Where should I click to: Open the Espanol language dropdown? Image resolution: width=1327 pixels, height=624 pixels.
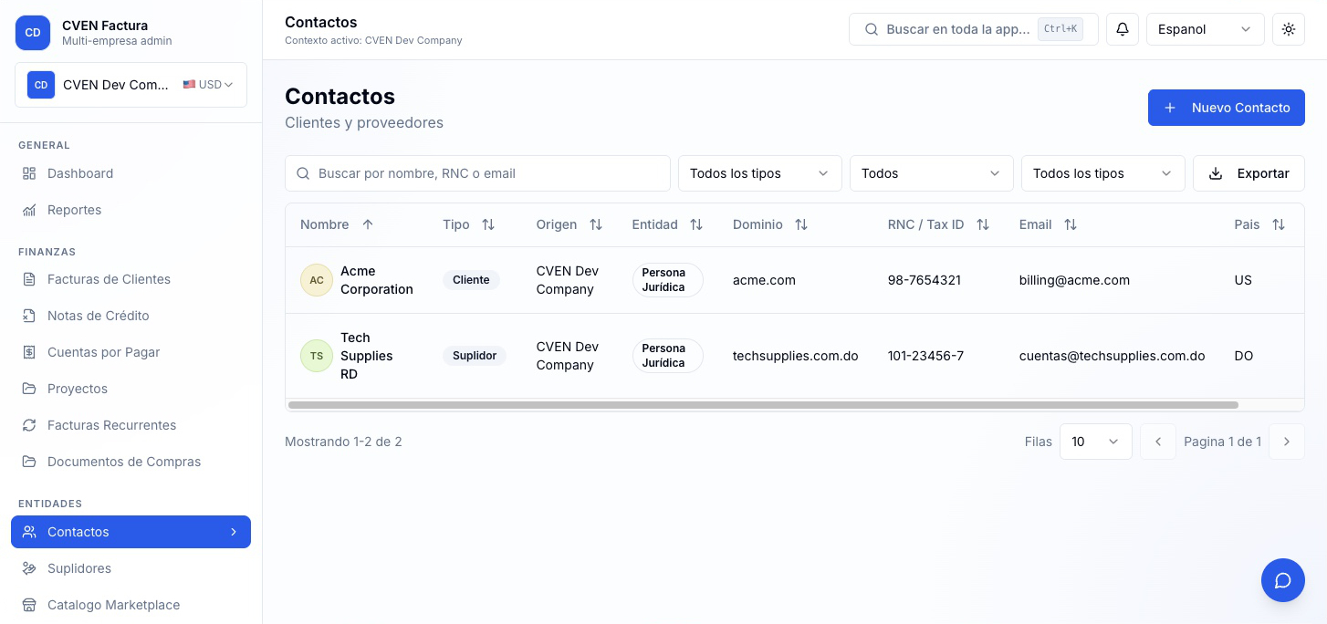(1205, 29)
